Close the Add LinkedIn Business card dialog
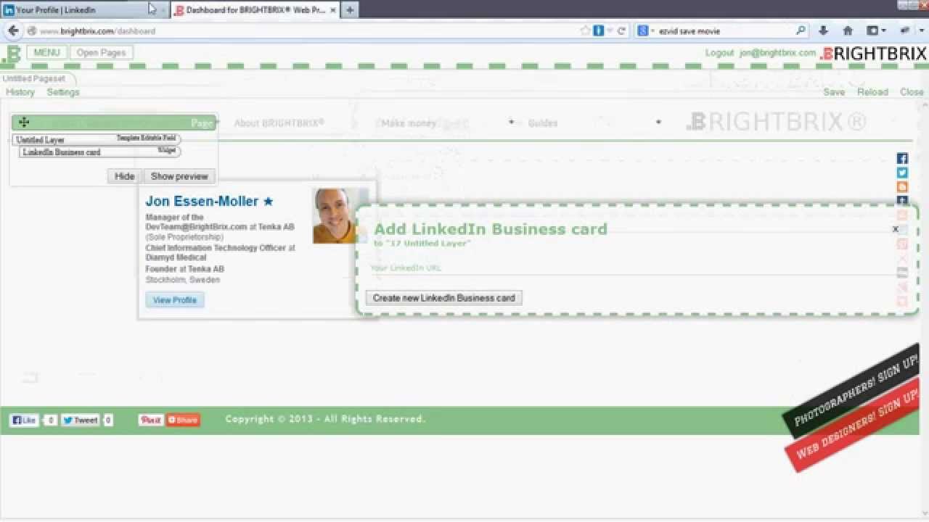Image resolution: width=929 pixels, height=522 pixels. [896, 229]
